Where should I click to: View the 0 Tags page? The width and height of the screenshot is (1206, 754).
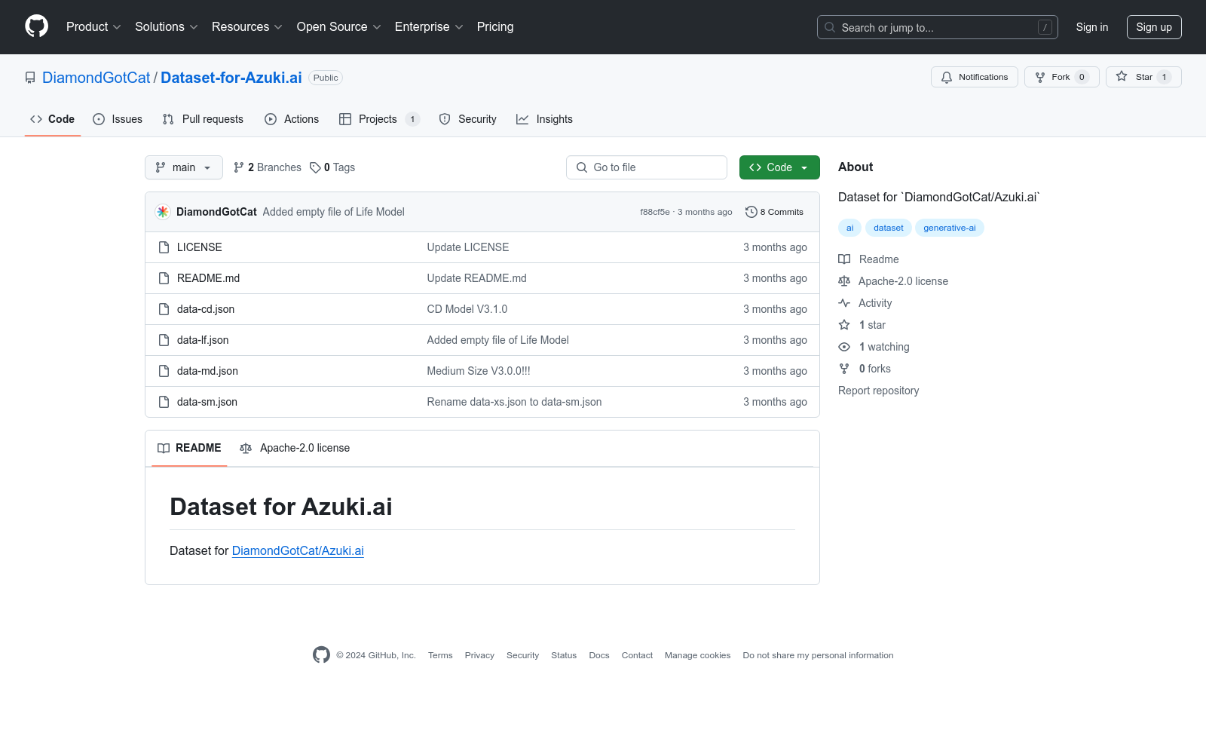(x=332, y=167)
